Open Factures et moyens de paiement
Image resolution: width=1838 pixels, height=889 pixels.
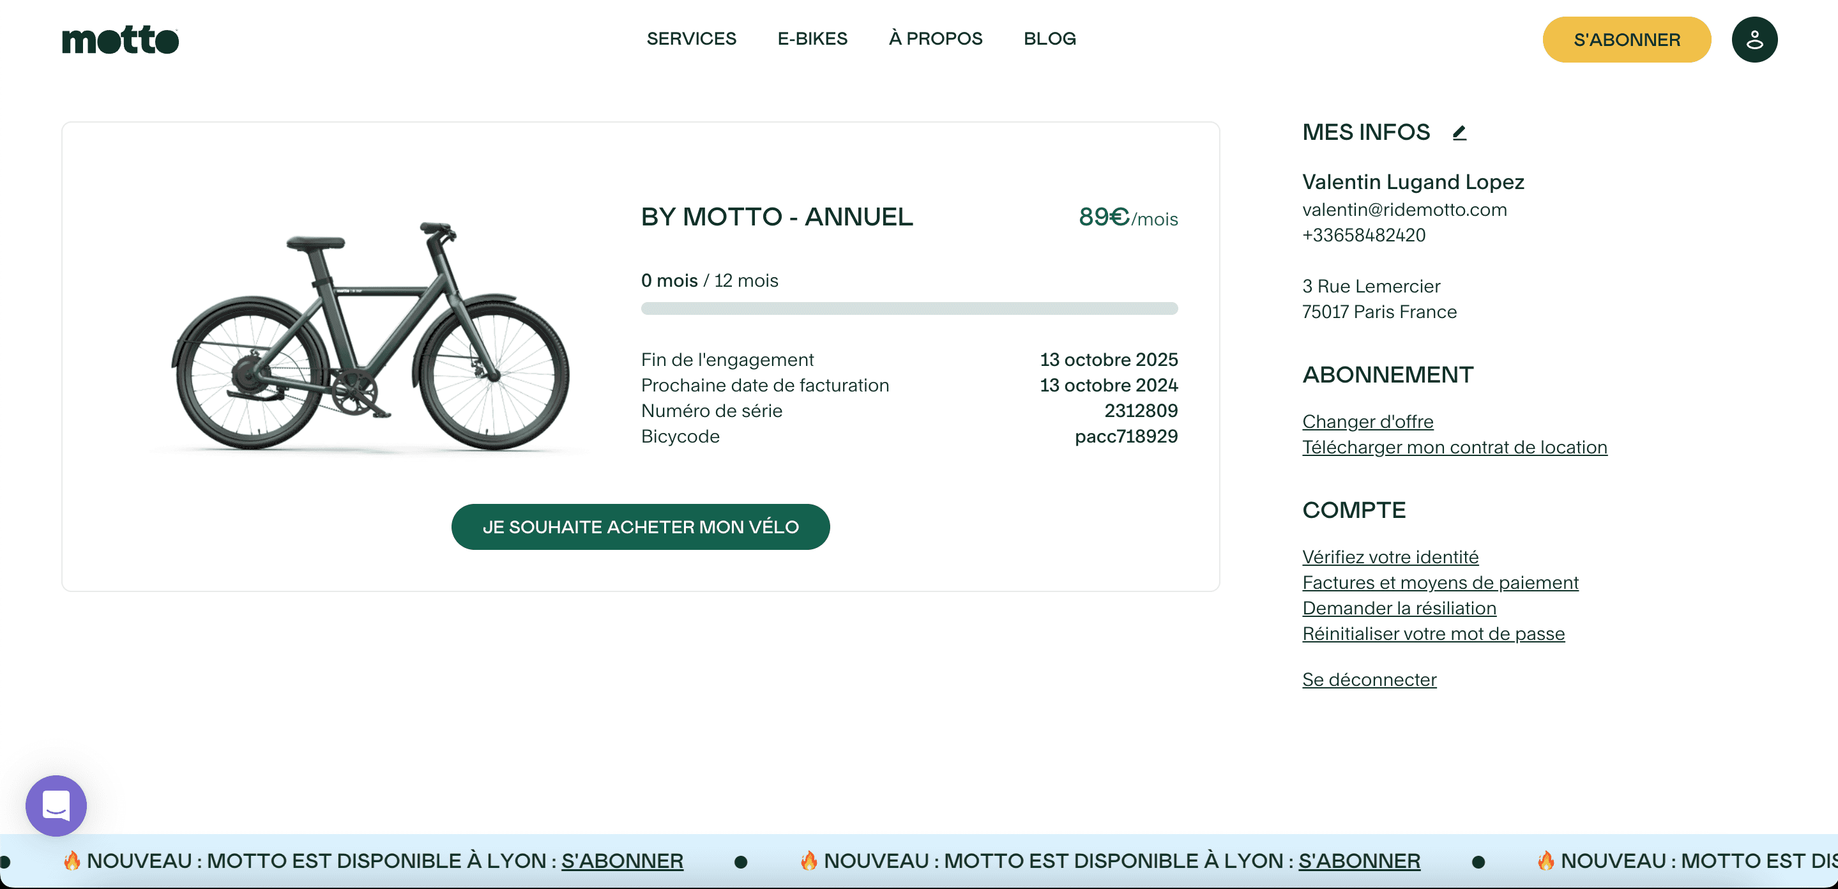1440,583
